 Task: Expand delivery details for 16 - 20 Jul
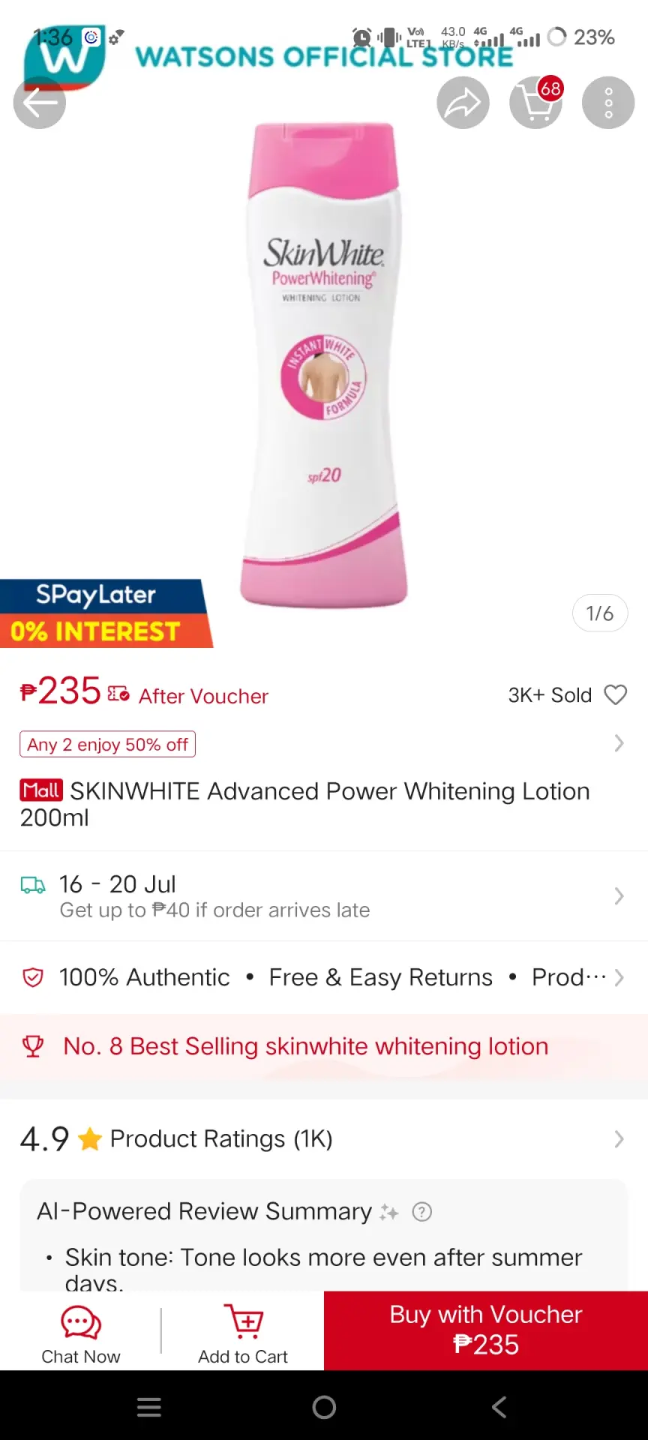point(324,896)
